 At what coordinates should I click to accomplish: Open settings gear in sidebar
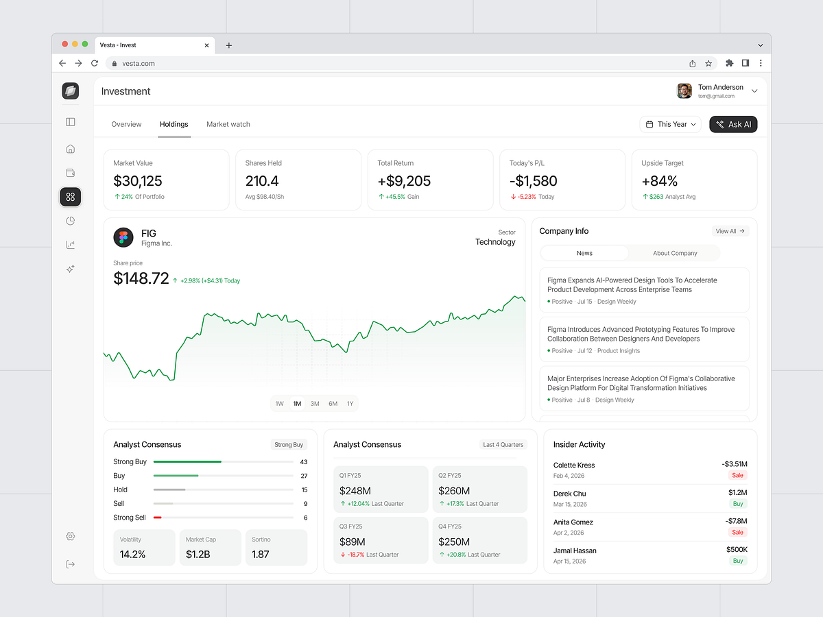point(70,536)
